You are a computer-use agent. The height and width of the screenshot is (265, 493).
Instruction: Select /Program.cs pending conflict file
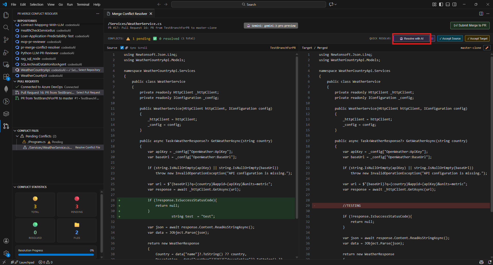(58, 142)
